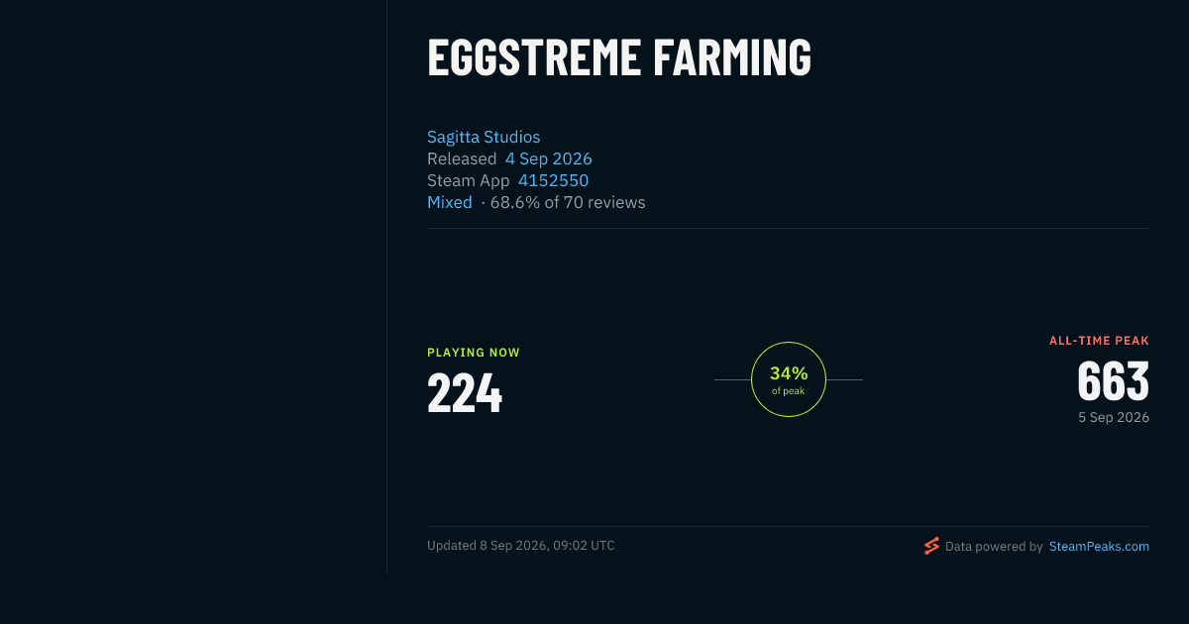Click the release date 4 Sep 2026
Screen dimensions: 1189x624
549,158
